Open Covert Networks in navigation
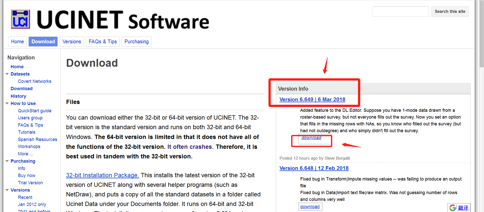 35,81
